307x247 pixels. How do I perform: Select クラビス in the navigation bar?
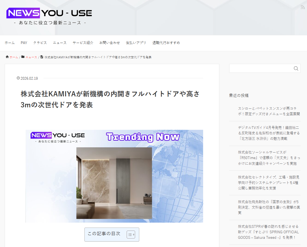click(40, 43)
